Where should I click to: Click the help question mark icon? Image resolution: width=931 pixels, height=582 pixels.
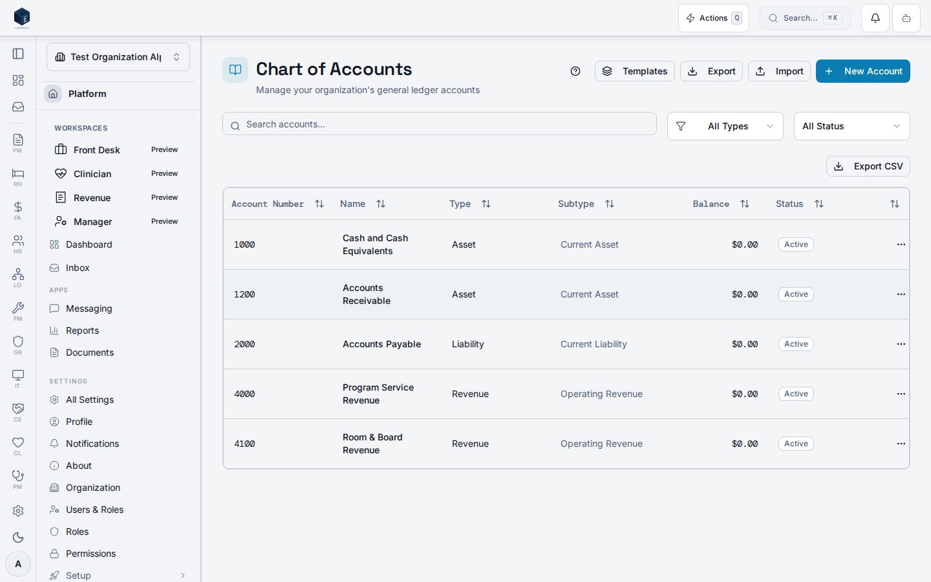click(x=575, y=71)
